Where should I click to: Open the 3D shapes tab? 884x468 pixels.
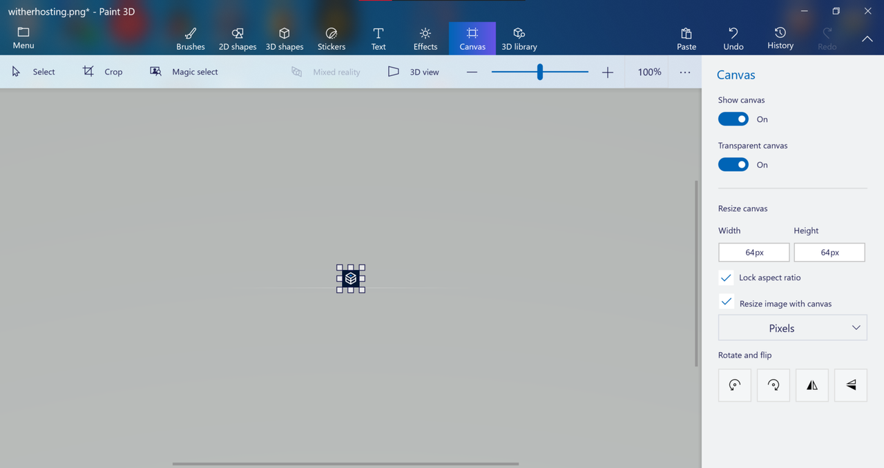(285, 39)
